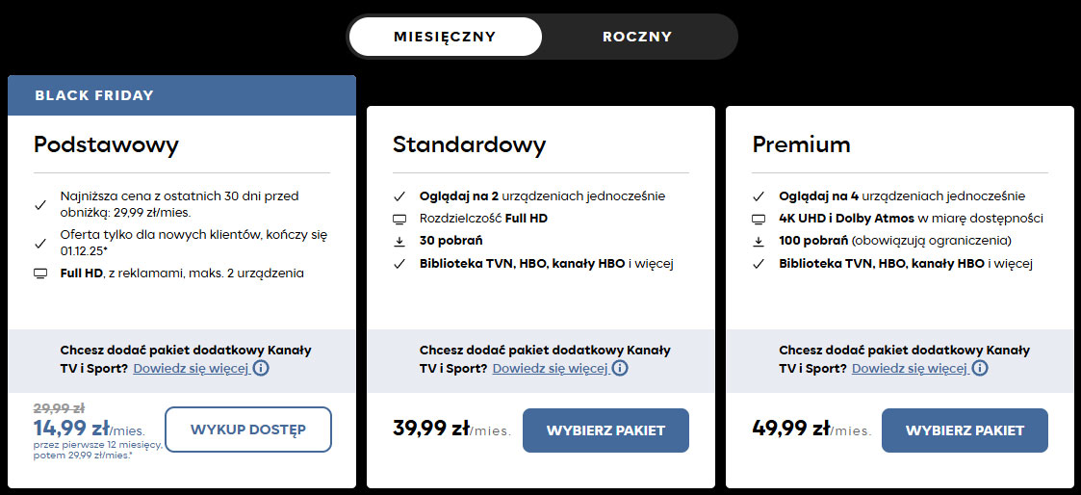Open Dowiedz się więcej link in Standardowy
1081x495 pixels.
[550, 368]
